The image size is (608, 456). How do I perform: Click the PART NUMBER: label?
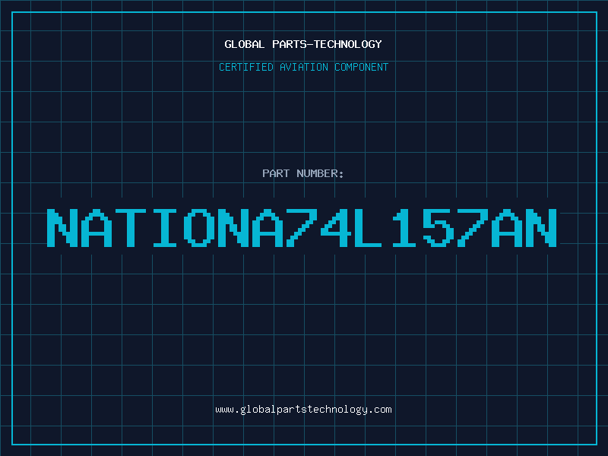(302, 173)
